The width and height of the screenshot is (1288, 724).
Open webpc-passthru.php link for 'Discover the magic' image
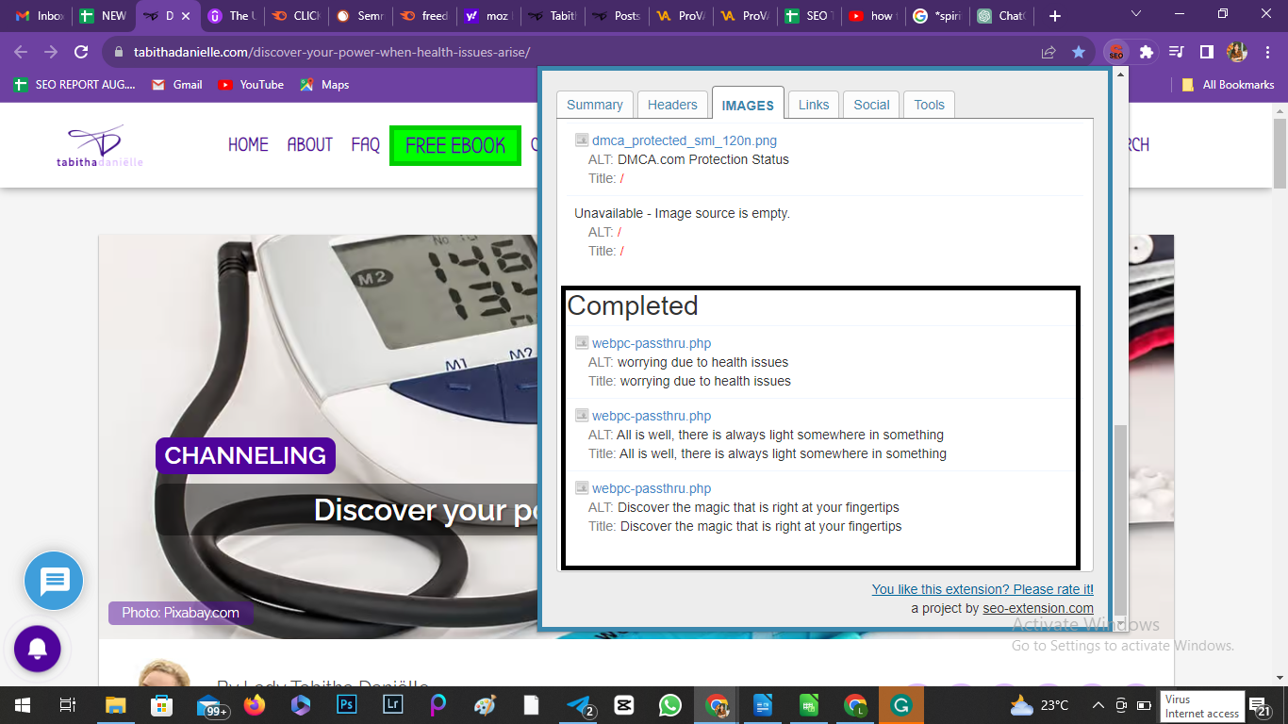click(x=652, y=488)
